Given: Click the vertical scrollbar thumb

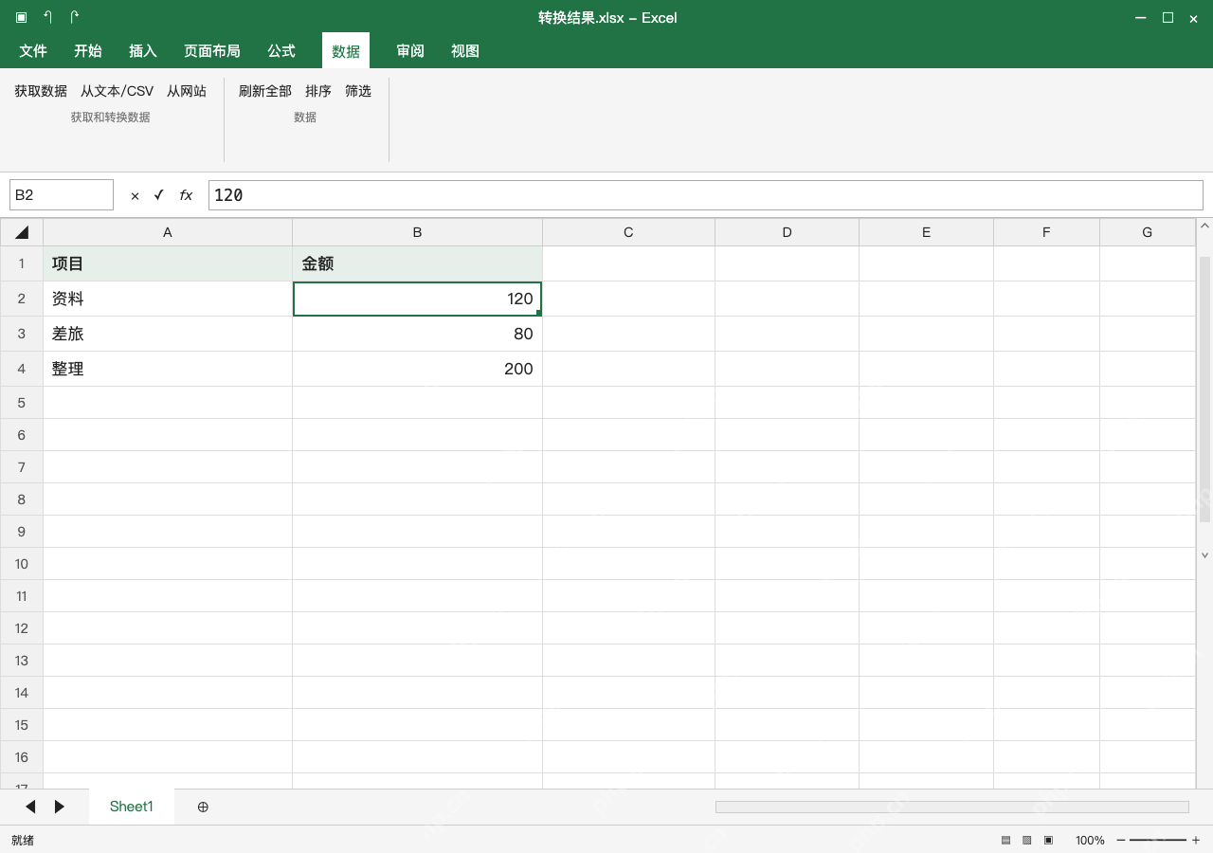Looking at the screenshot, I should (x=1205, y=389).
